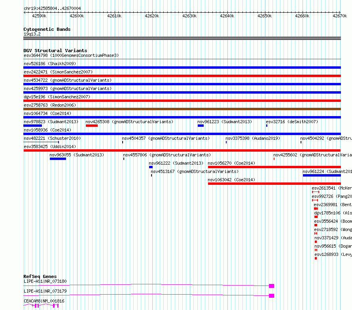352x310 pixels.
Task: Click nsv4259973 gnomADStructuralVariants label
Action: pos(68,88)
